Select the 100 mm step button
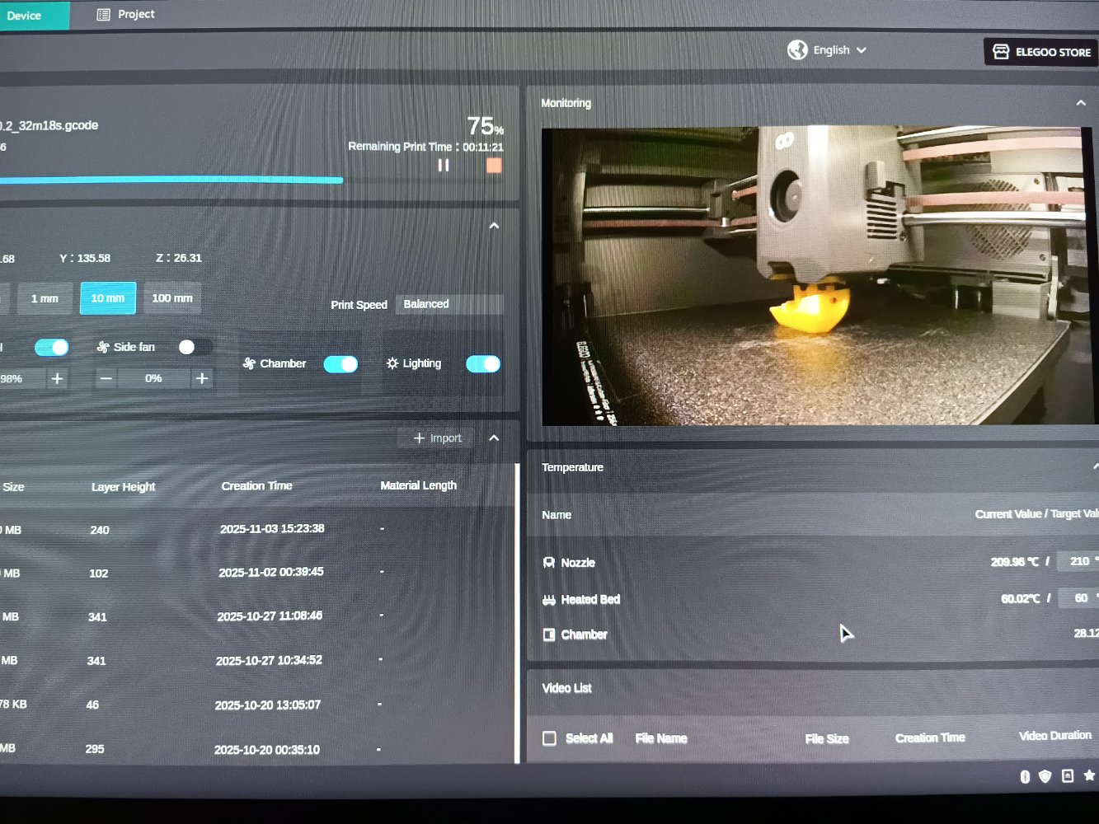The image size is (1099, 824). pos(172,298)
